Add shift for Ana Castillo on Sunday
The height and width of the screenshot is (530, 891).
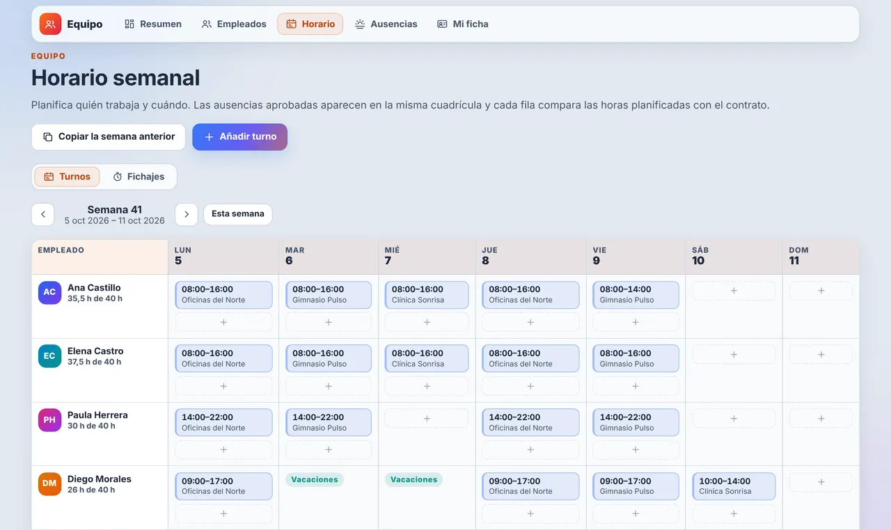[821, 291]
